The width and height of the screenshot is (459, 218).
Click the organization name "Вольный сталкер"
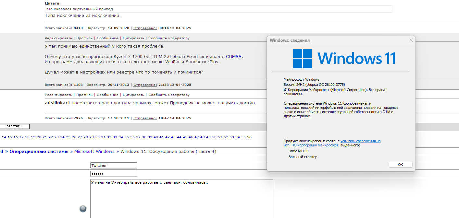coord(303,157)
